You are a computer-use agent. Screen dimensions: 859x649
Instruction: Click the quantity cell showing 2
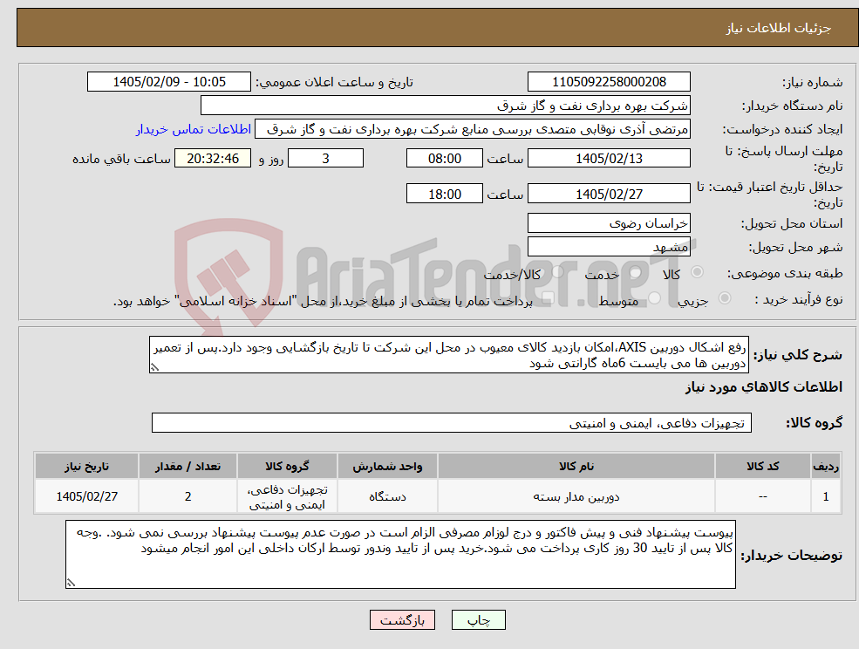[187, 496]
